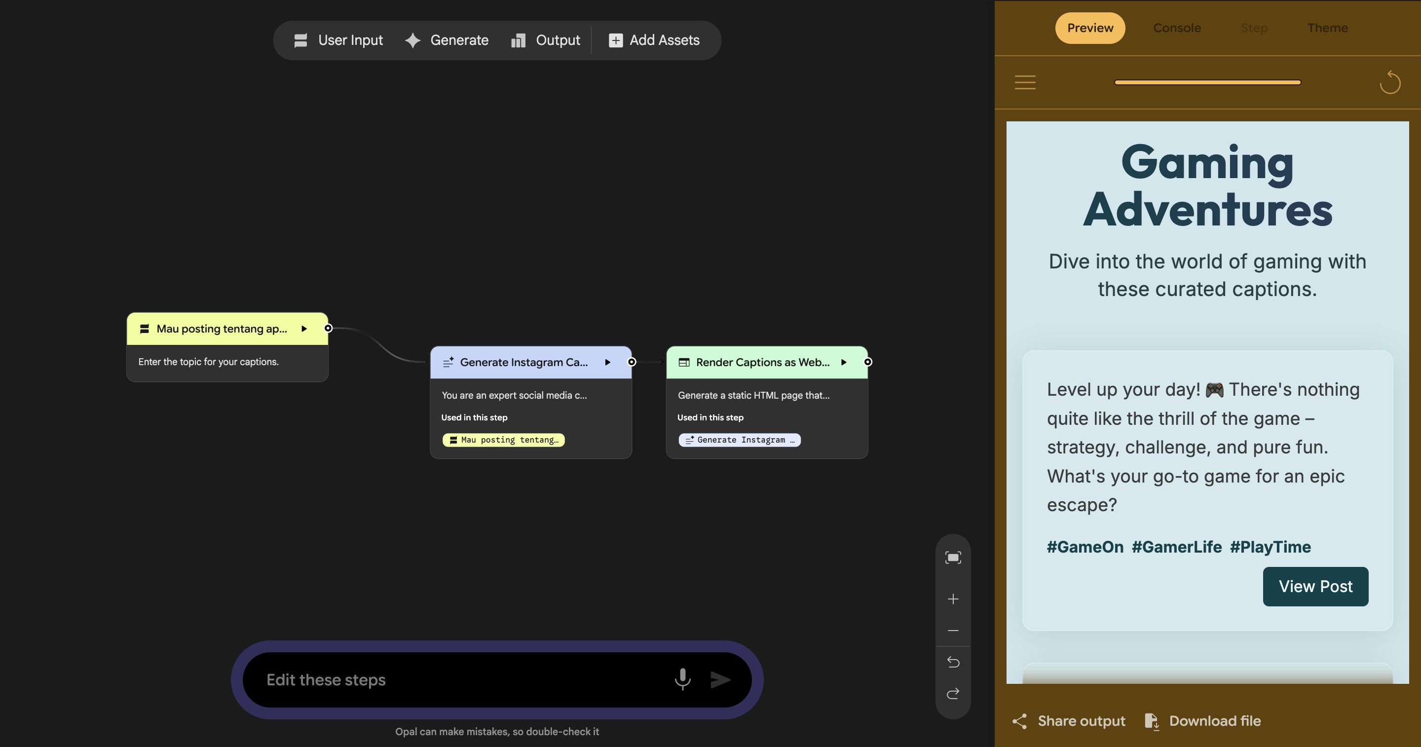Click the restart refresh icon in preview
The image size is (1421, 747).
tap(1389, 83)
